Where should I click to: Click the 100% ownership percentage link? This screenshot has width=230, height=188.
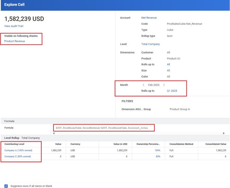pyautogui.click(x=157, y=150)
